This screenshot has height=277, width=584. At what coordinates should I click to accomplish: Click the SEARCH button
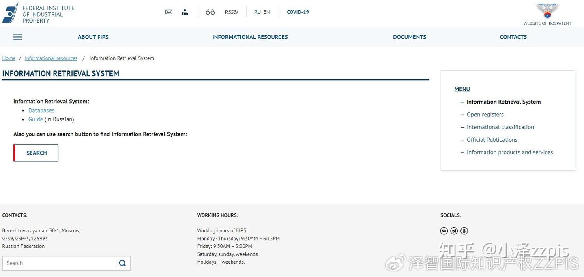point(36,153)
